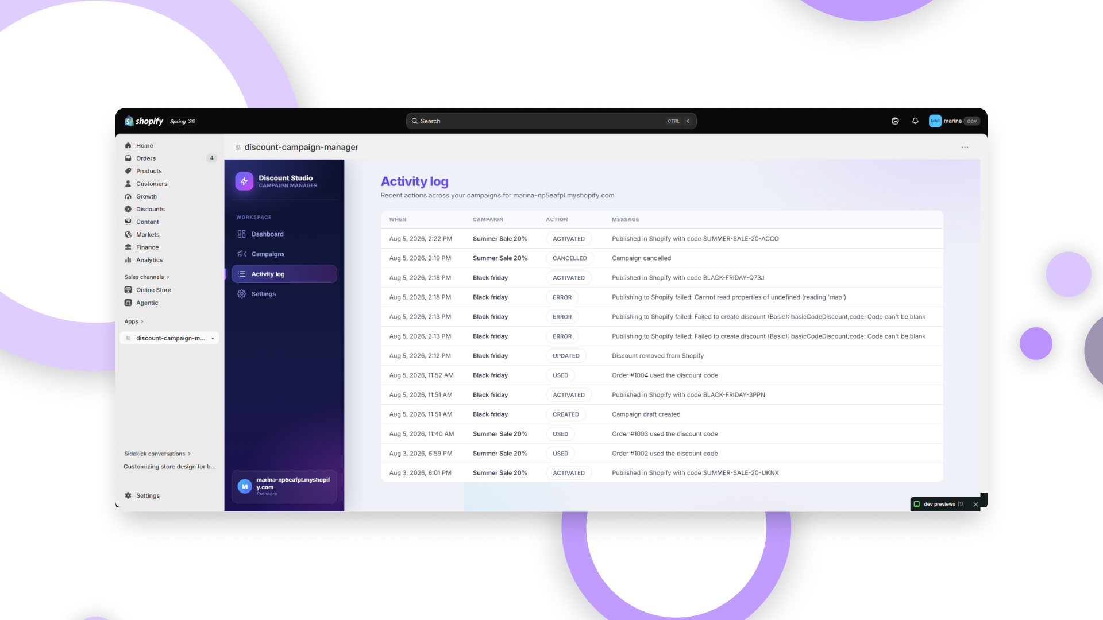Open Campaigns in Discount Studio

point(284,254)
